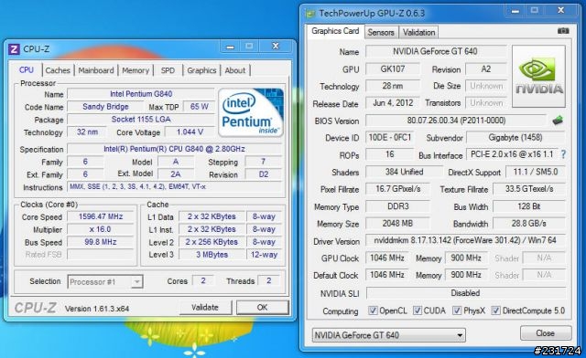The height and width of the screenshot is (358, 586).
Task: Click the 'GK107' GPU value
Action: 393,69
